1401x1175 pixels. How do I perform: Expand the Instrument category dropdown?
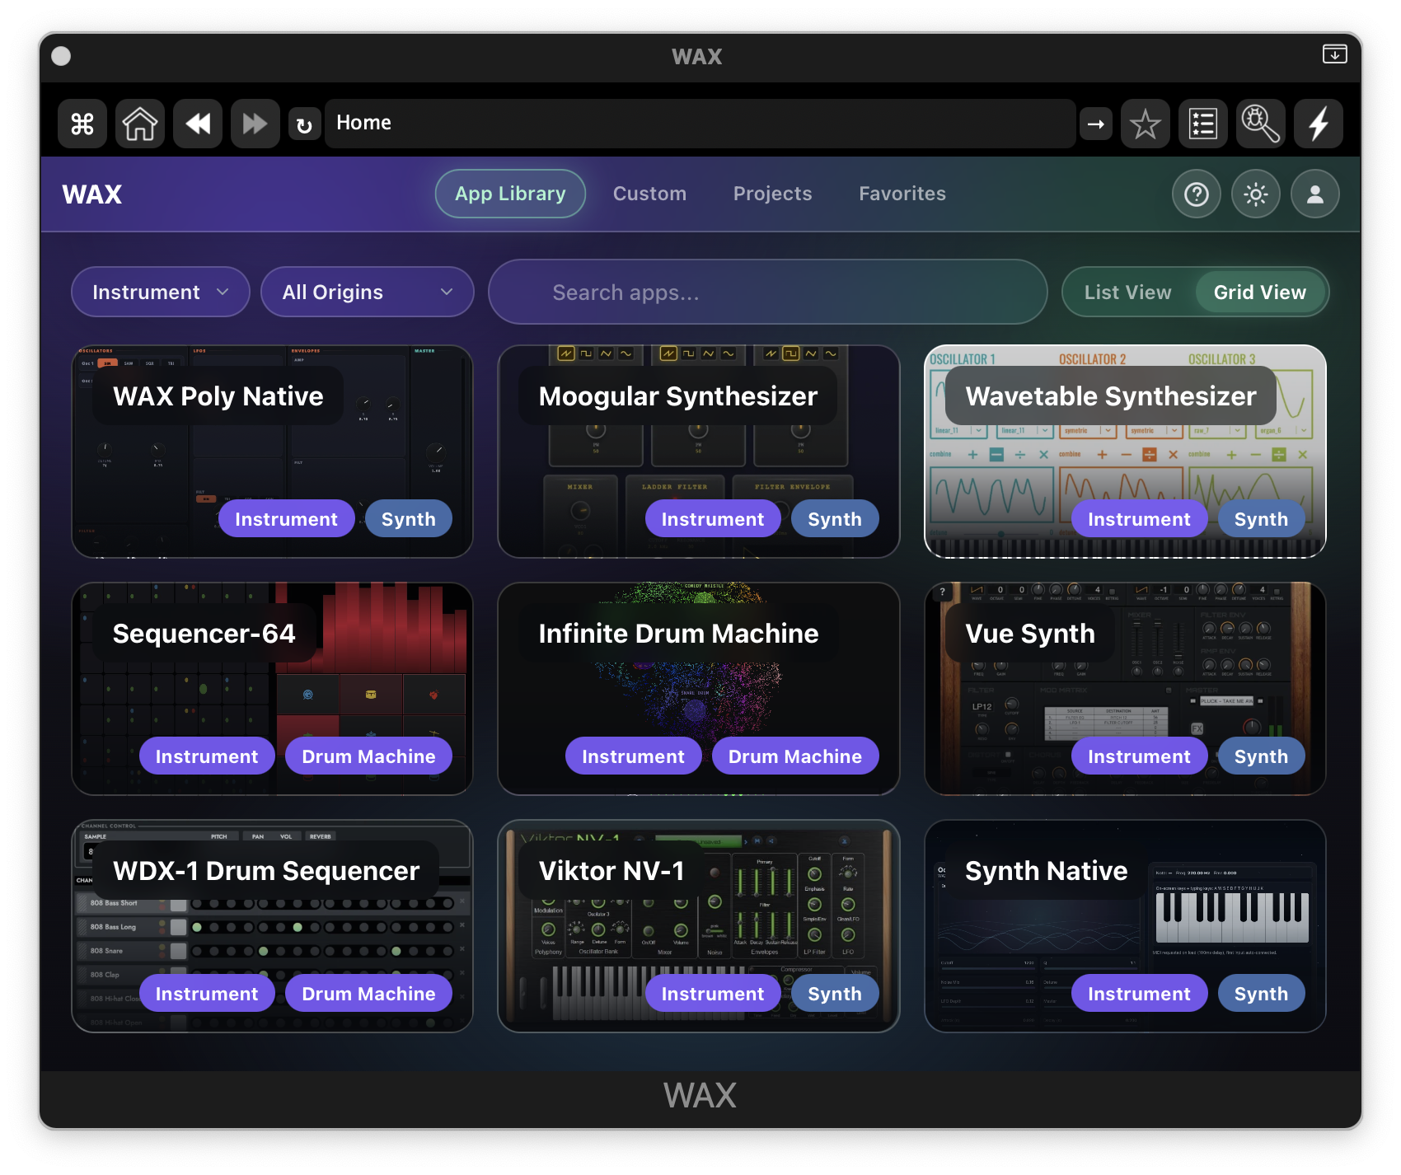(x=161, y=293)
